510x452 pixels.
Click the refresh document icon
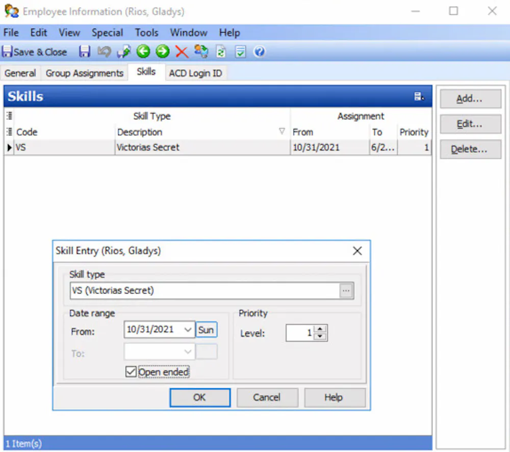221,51
